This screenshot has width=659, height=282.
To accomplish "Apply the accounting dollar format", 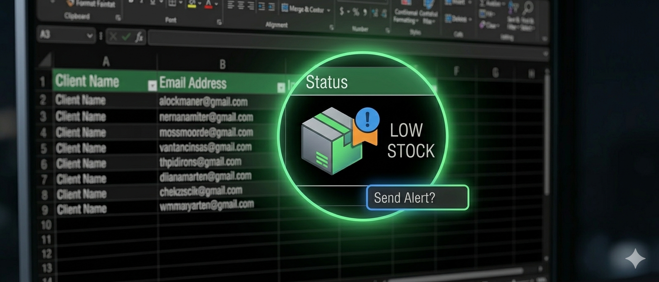I will coord(342,12).
